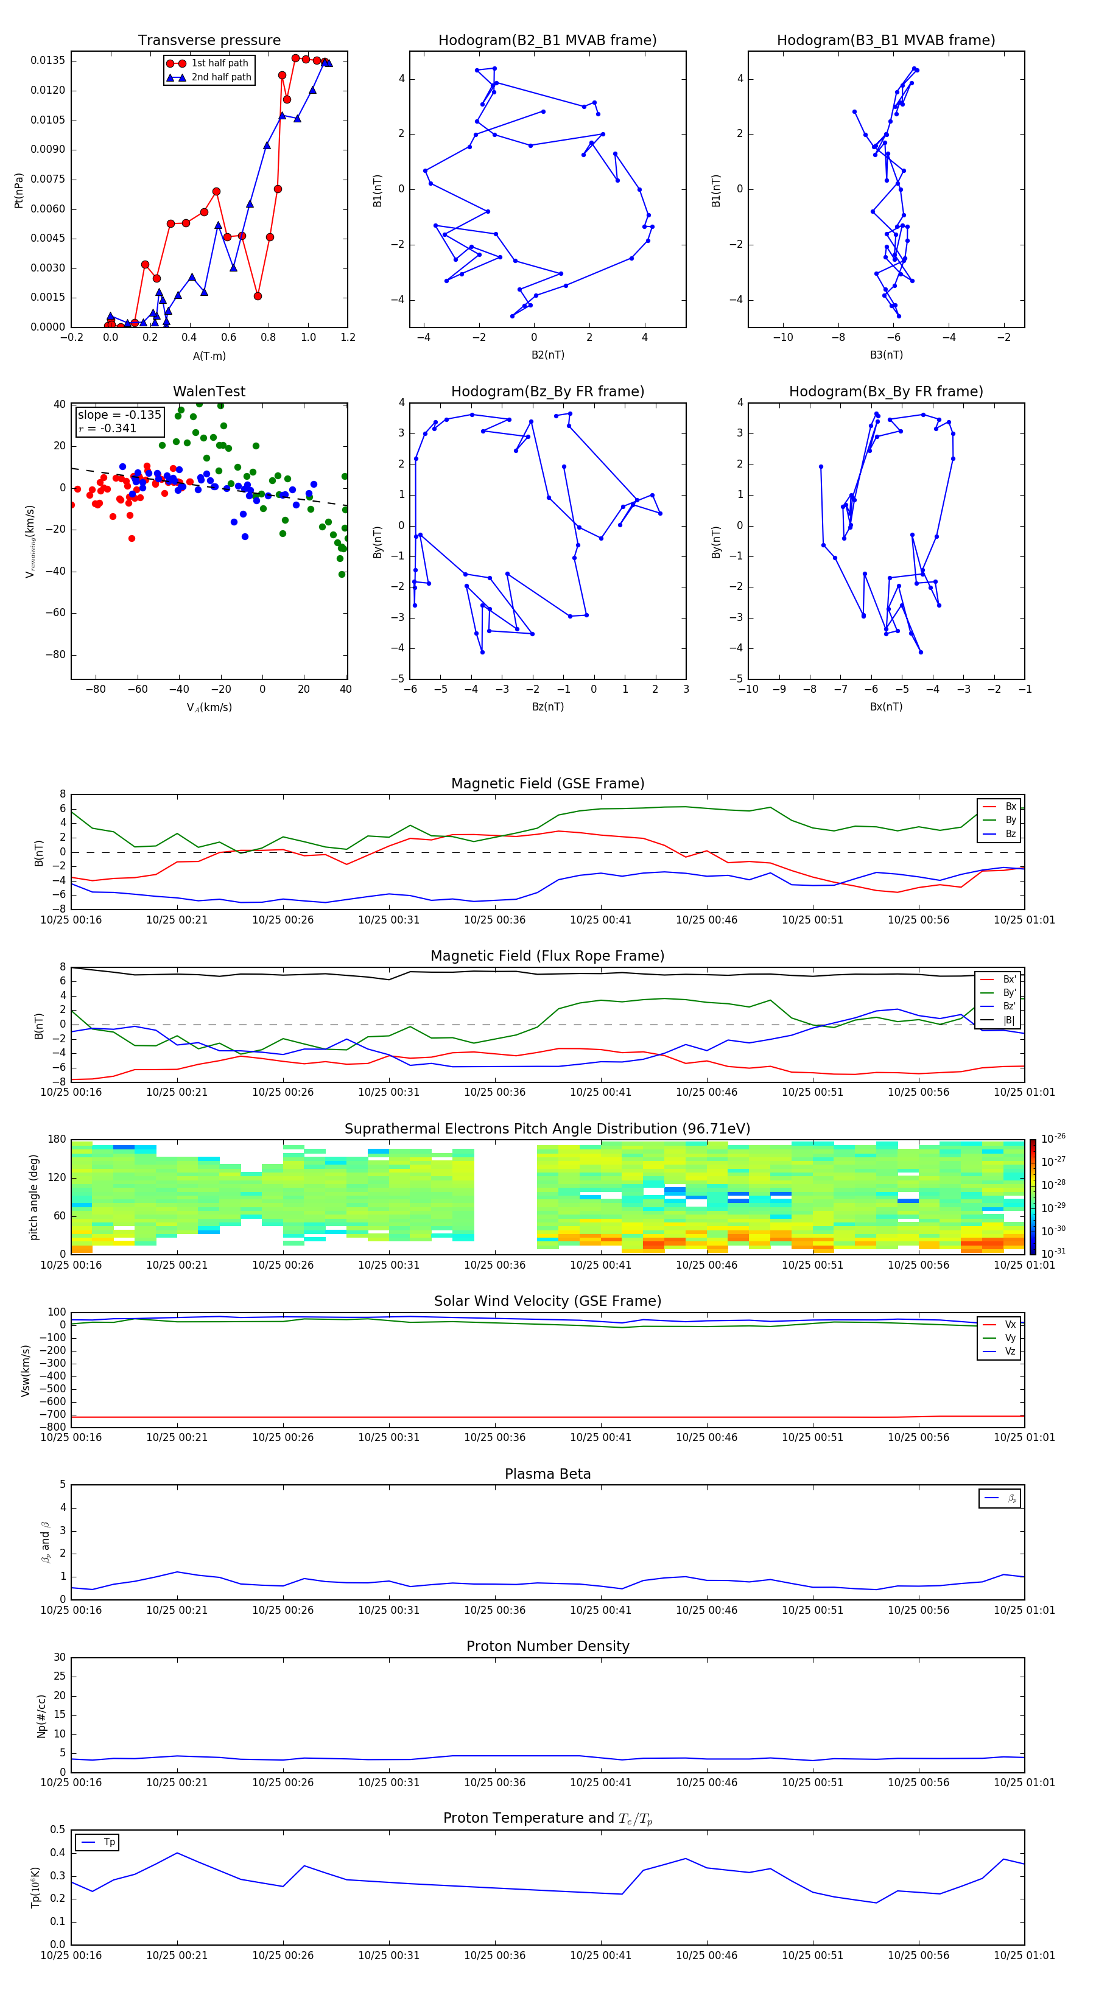1096x2009 pixels.
Task: Click the -800 tick on solar wind velocity axis
Action: [52, 1427]
